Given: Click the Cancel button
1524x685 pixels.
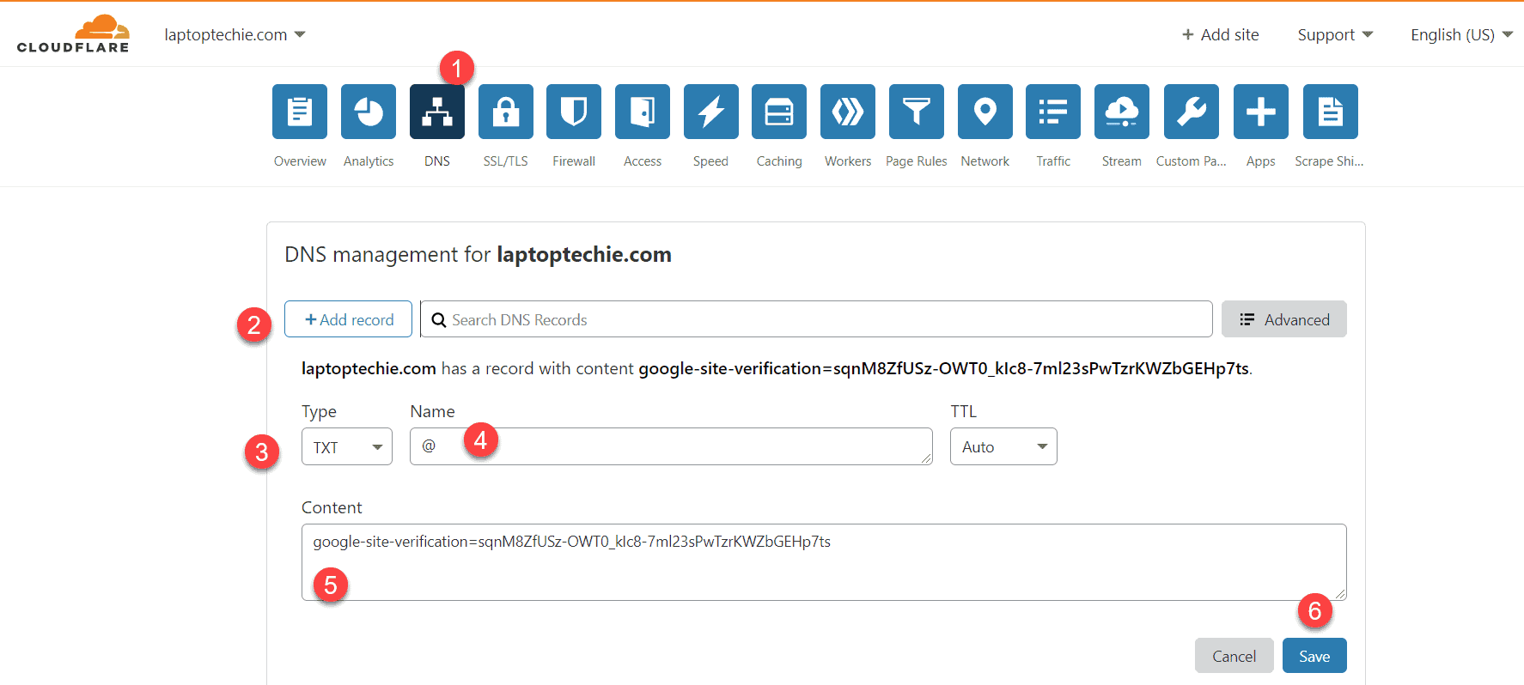Looking at the screenshot, I should point(1234,656).
